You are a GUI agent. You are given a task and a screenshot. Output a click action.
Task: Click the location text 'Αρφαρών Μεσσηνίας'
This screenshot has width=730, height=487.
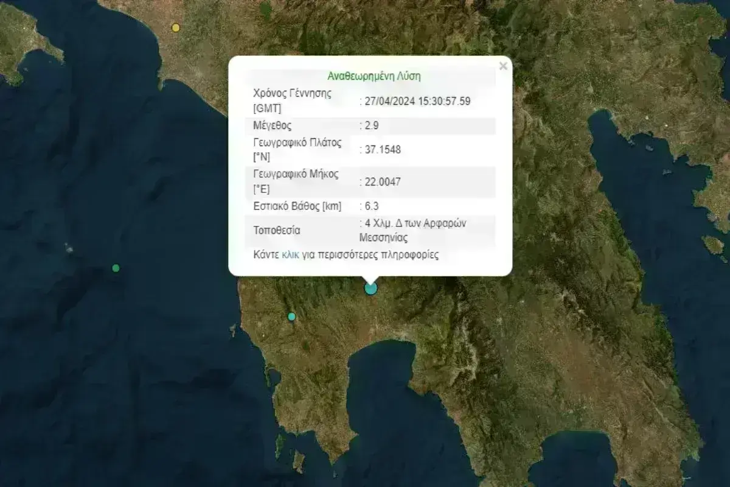tap(414, 231)
